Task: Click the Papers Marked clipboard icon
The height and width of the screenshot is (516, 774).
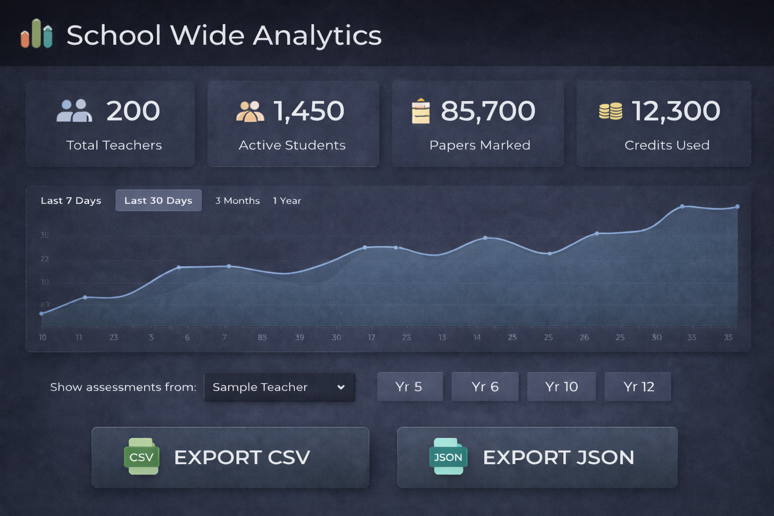Action: pyautogui.click(x=421, y=111)
